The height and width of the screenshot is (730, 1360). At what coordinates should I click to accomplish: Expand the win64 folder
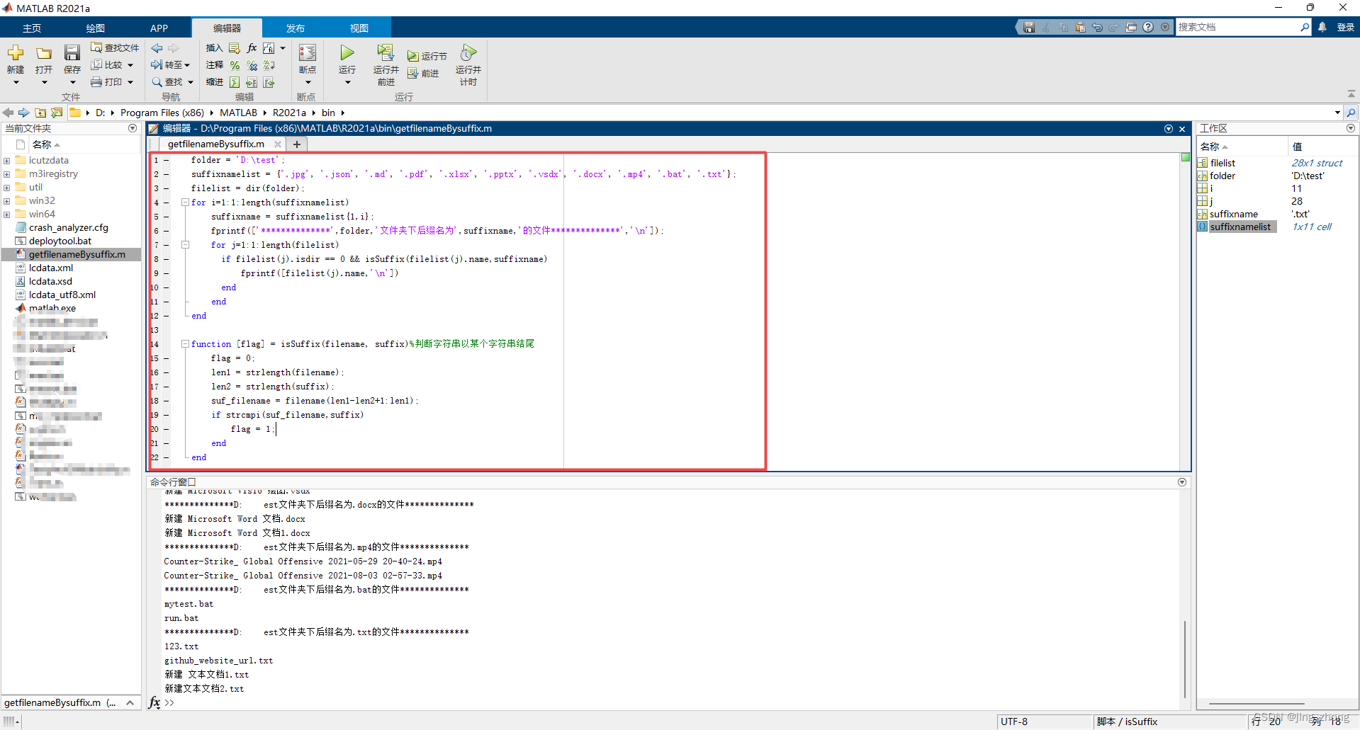pyautogui.click(x=6, y=215)
